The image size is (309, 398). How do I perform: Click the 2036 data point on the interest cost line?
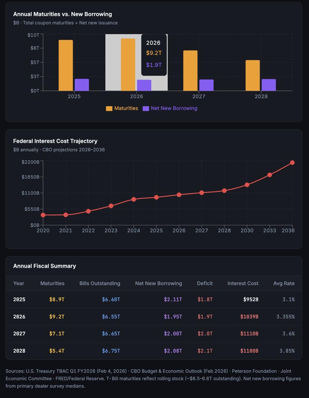tap(292, 163)
